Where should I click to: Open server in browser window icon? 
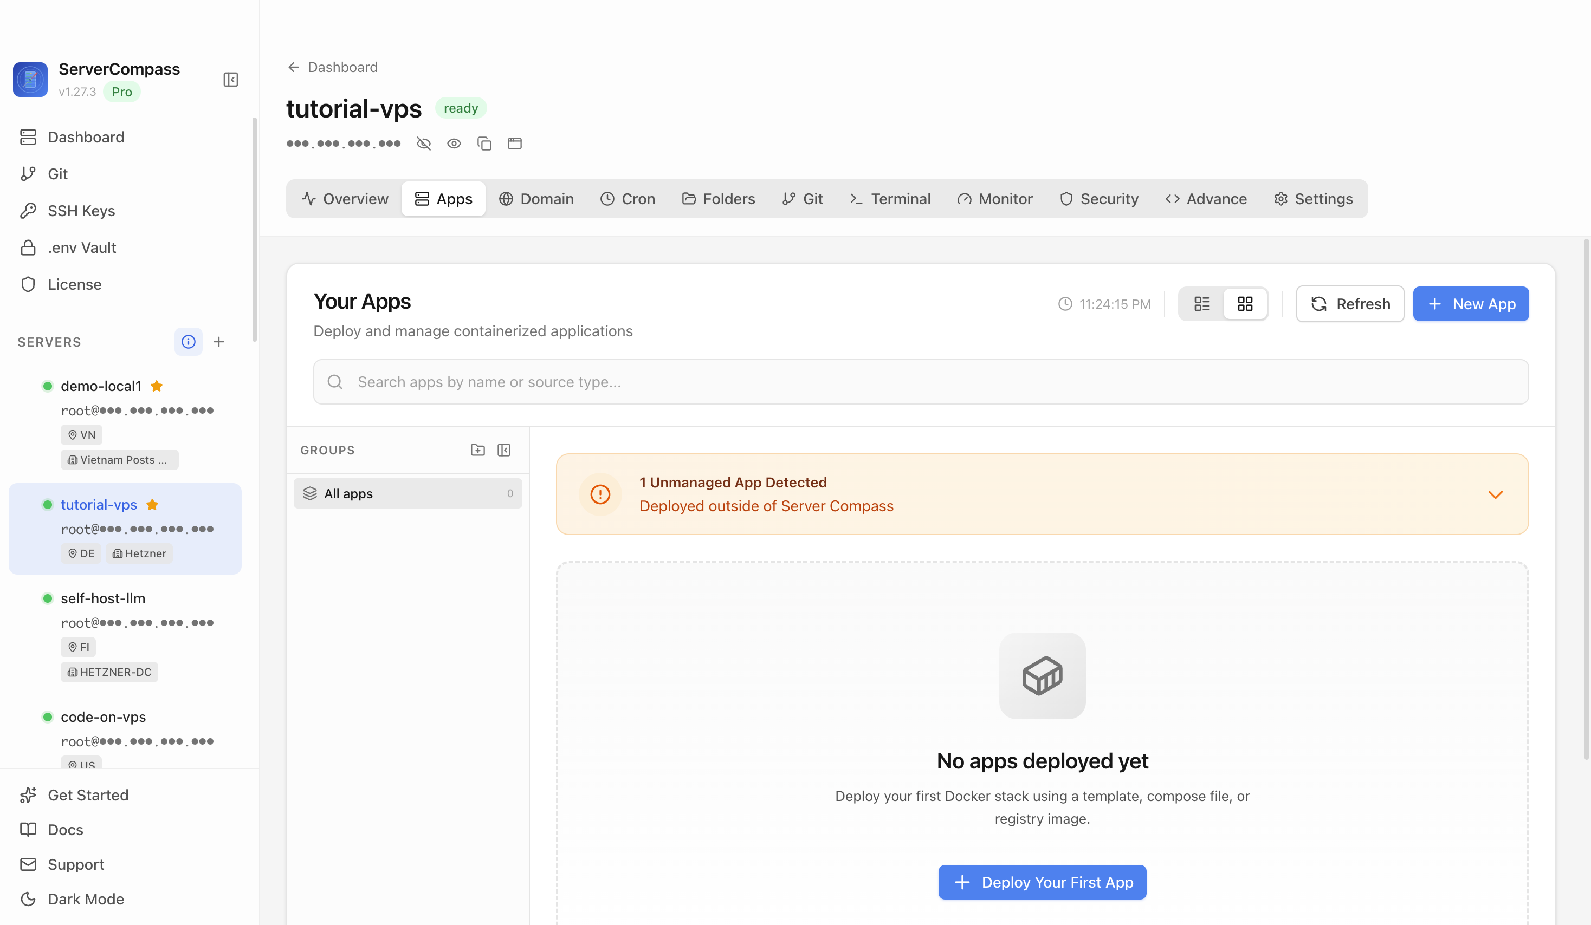coord(515,144)
